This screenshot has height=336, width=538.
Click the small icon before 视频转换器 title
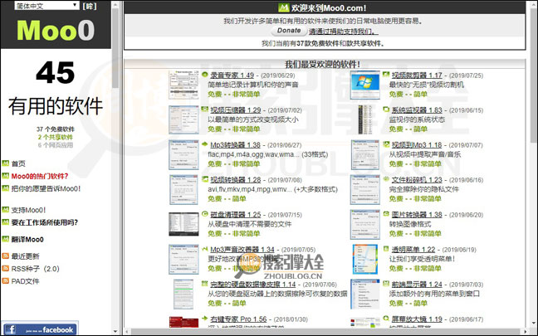pyautogui.click(x=205, y=179)
